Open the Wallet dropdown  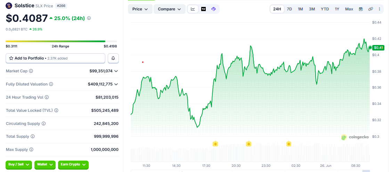point(45,164)
